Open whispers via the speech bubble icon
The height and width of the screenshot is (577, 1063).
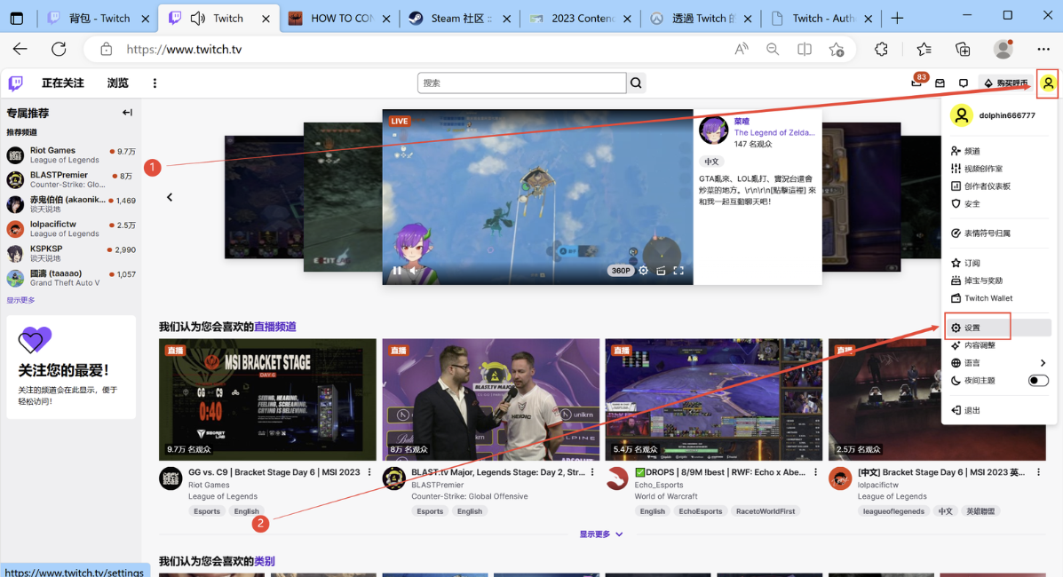click(x=963, y=82)
